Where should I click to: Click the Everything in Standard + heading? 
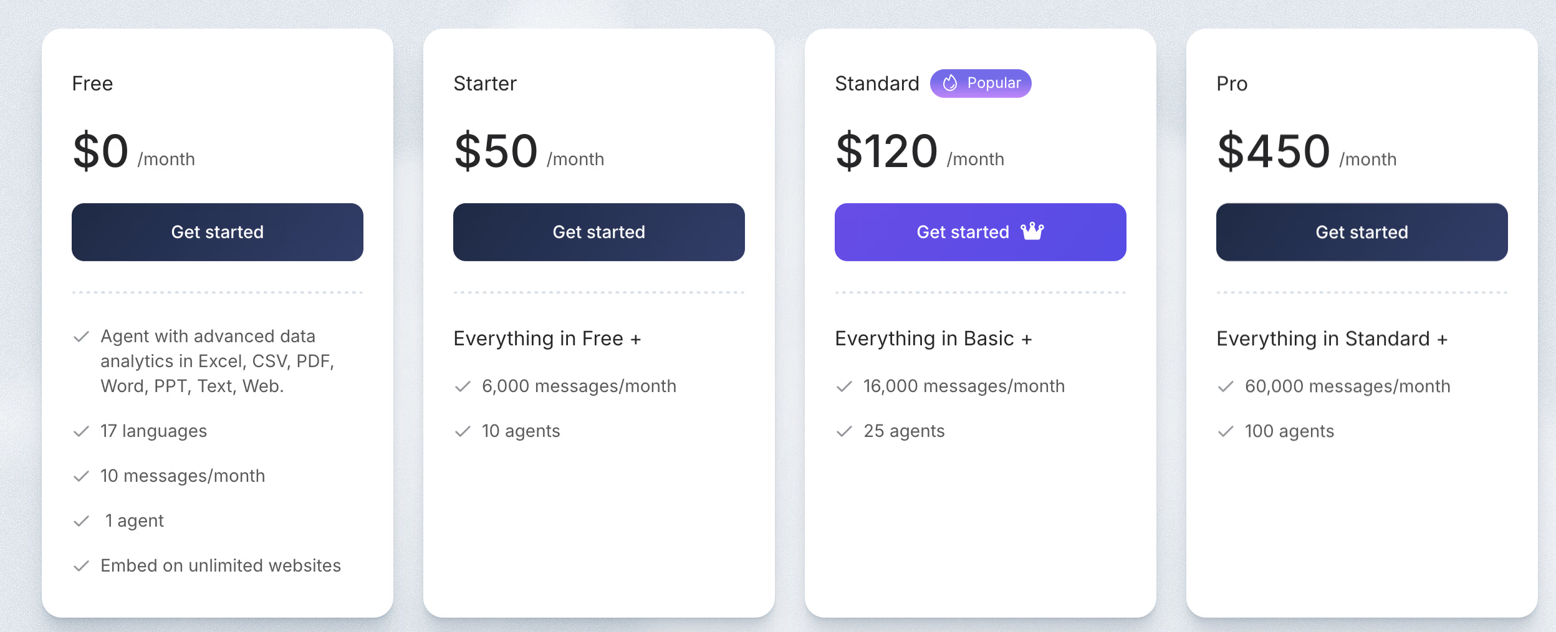click(1332, 338)
